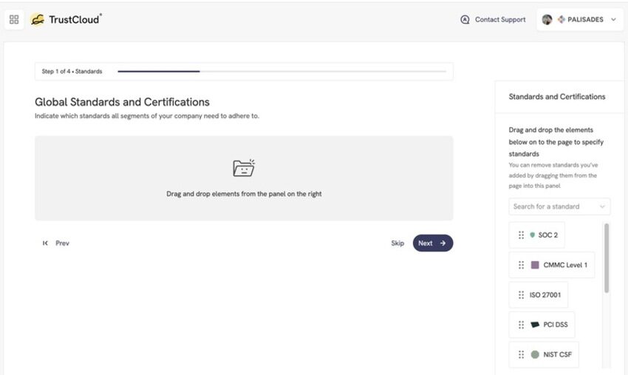Expand the PALISADES account dropdown
The image size is (628, 375).
[x=613, y=19]
